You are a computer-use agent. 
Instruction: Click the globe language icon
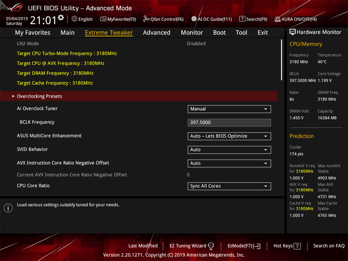(x=74, y=19)
